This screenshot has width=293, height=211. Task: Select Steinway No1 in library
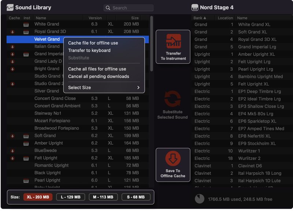78,114
